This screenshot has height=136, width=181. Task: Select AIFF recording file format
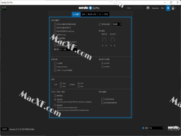tap(79, 83)
